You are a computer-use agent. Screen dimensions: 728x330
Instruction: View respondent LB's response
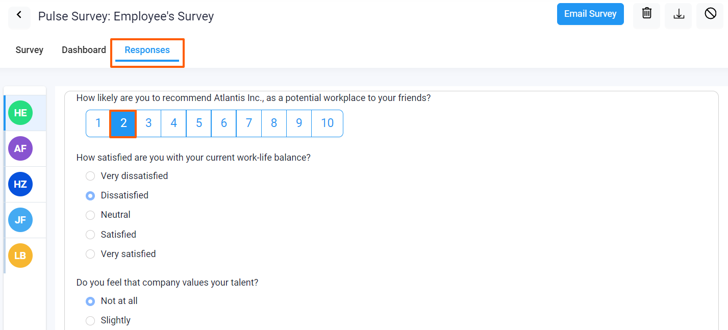[20, 255]
